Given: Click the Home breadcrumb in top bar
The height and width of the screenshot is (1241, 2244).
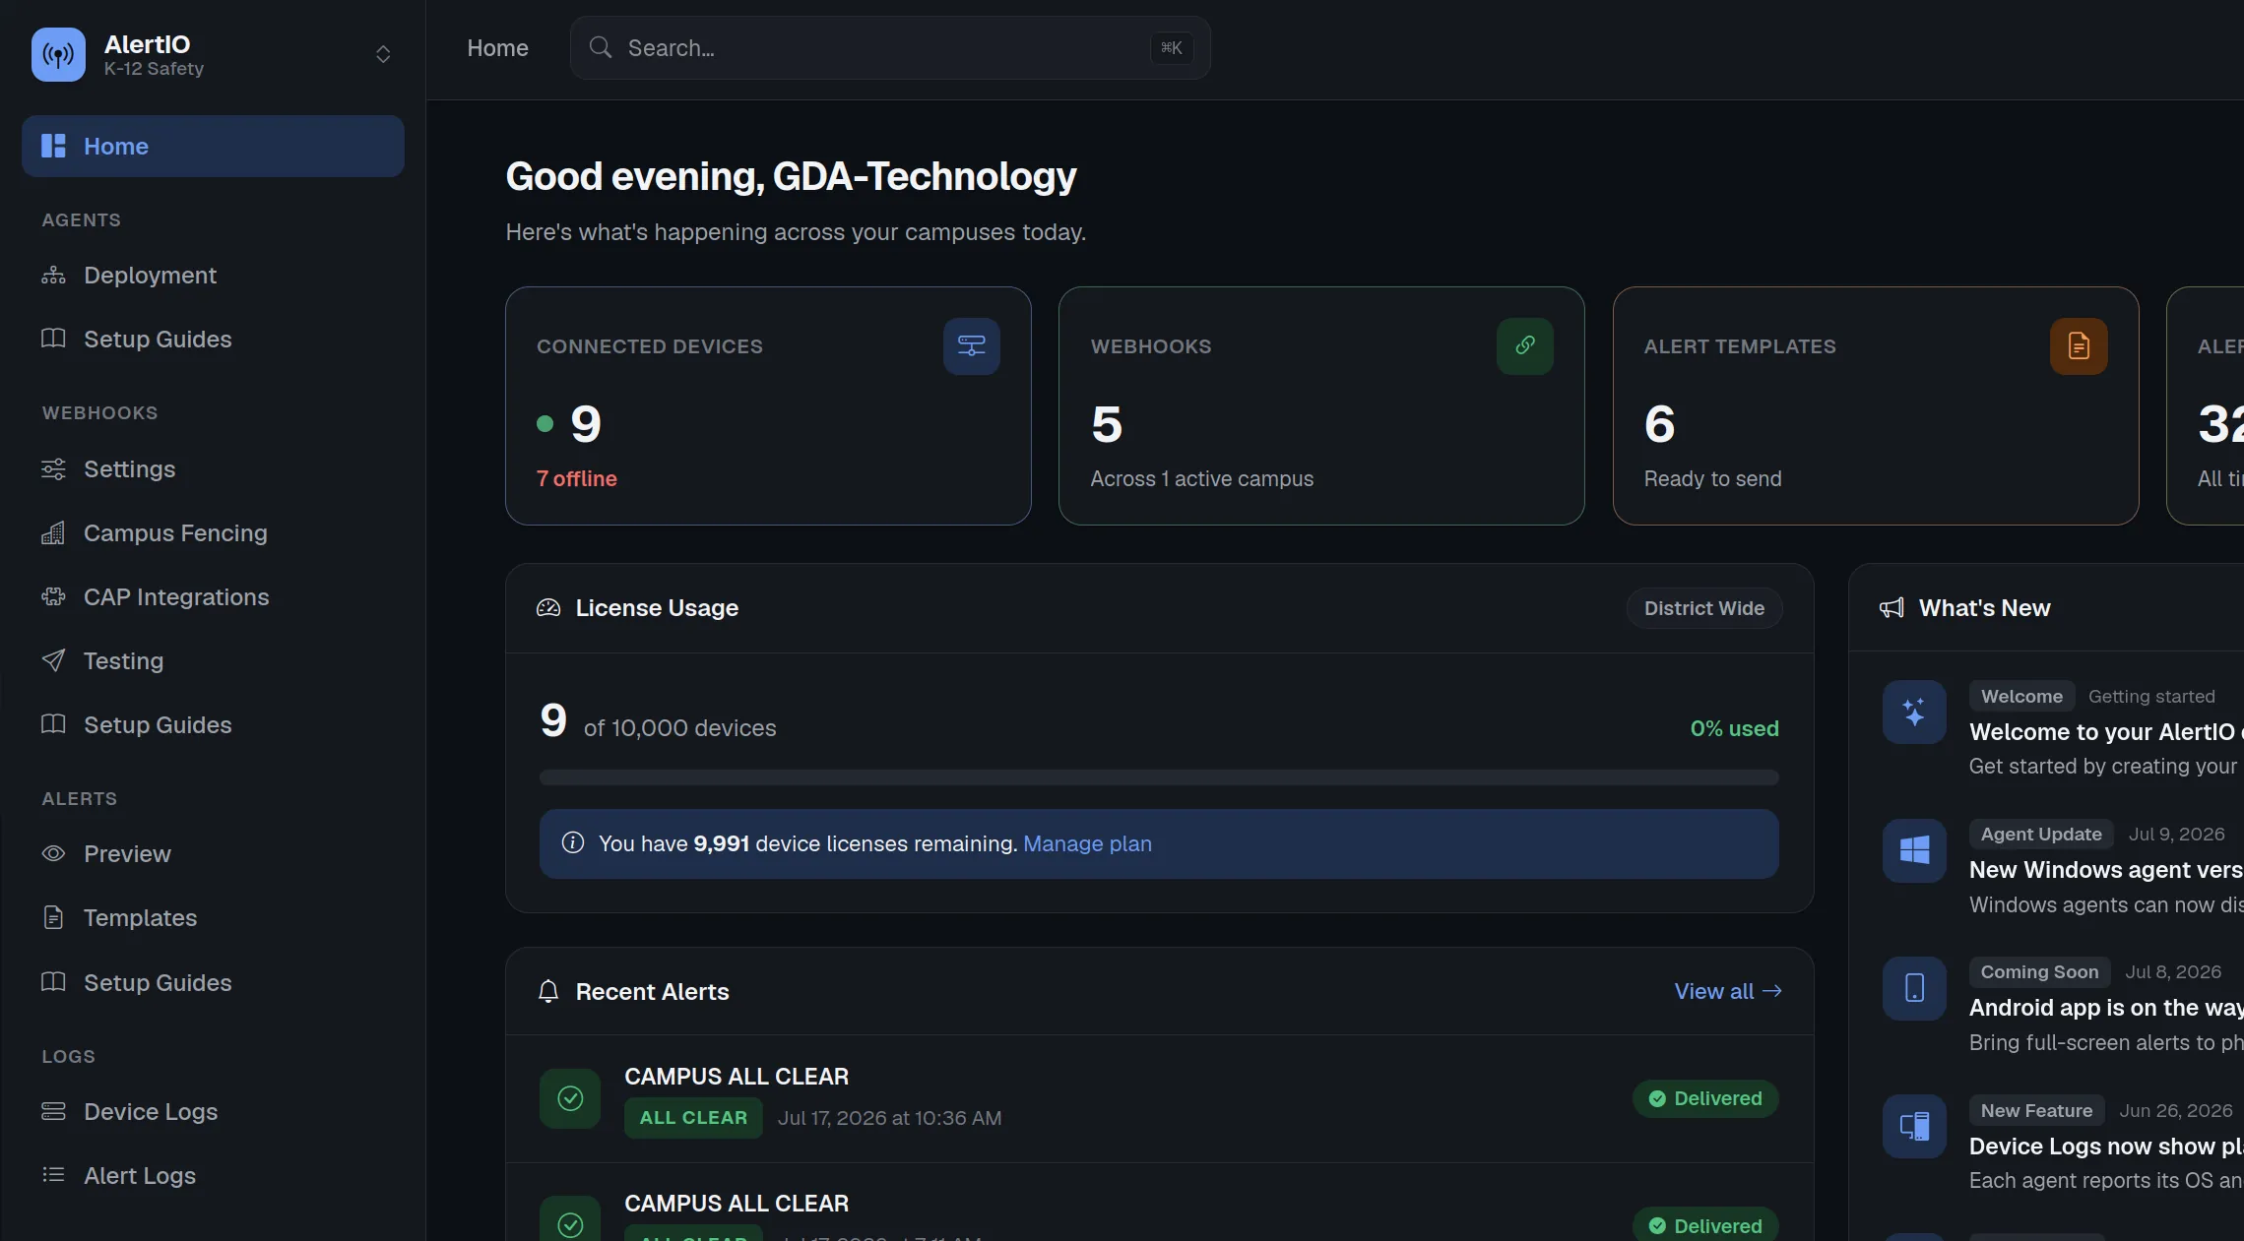Looking at the screenshot, I should click(x=497, y=48).
